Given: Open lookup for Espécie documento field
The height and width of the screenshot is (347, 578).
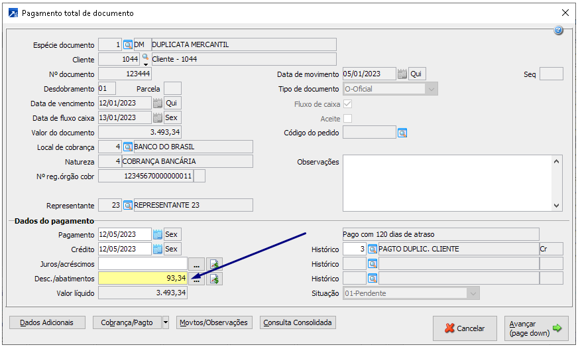Looking at the screenshot, I should [x=128, y=45].
